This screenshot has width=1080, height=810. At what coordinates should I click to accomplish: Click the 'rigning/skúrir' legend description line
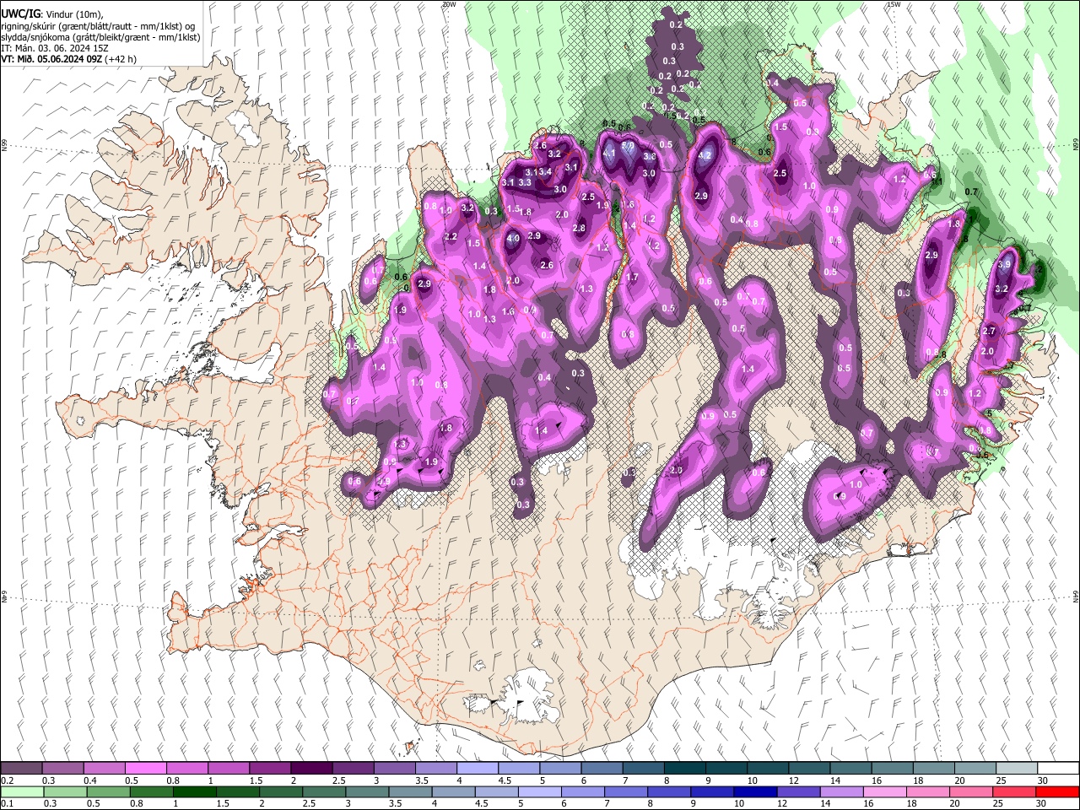pos(99,26)
